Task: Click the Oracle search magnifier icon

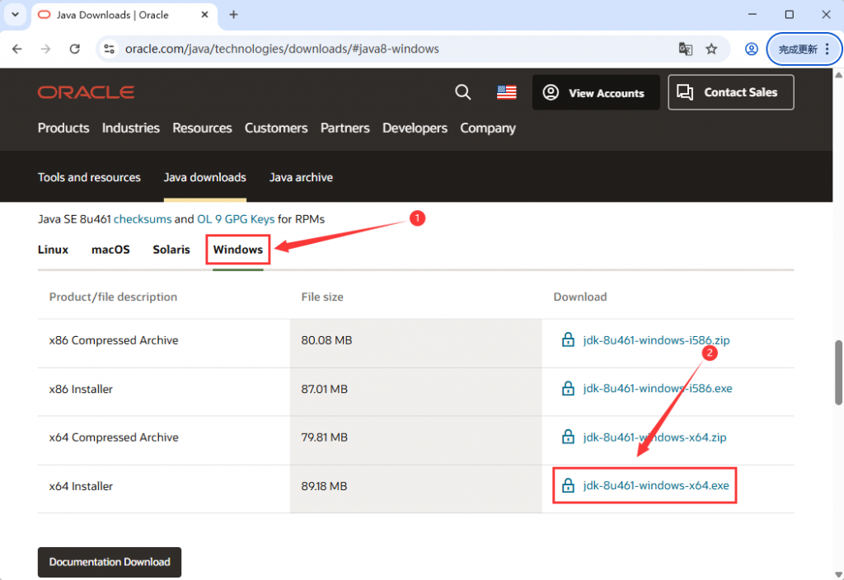Action: pos(463,92)
